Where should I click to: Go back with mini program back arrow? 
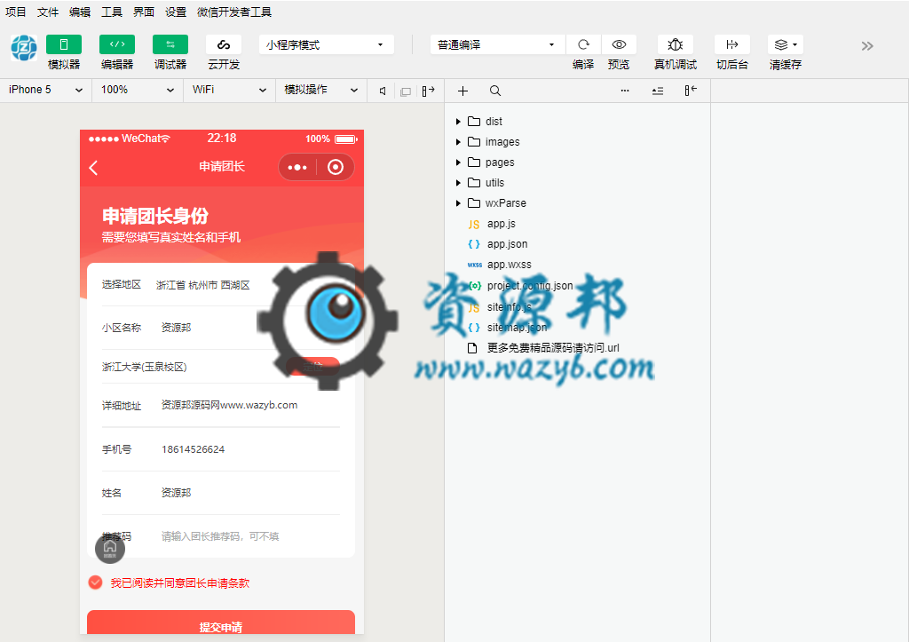point(93,168)
